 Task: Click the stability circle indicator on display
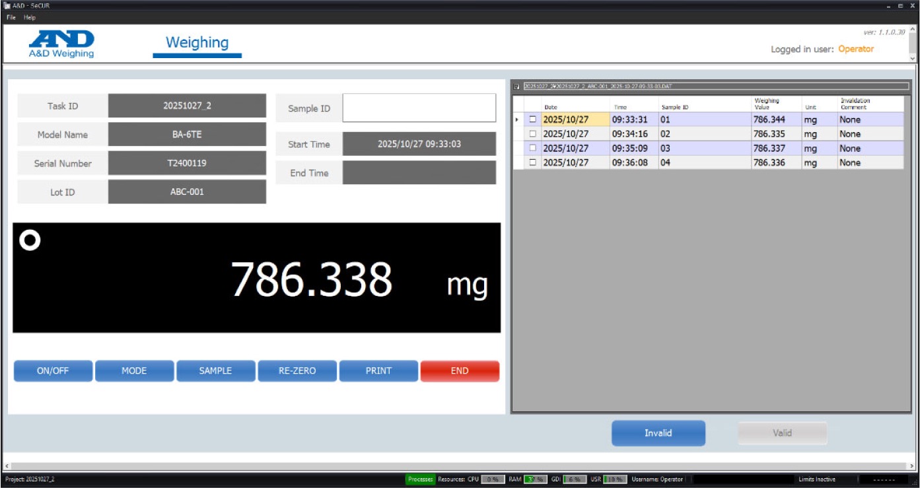[30, 241]
